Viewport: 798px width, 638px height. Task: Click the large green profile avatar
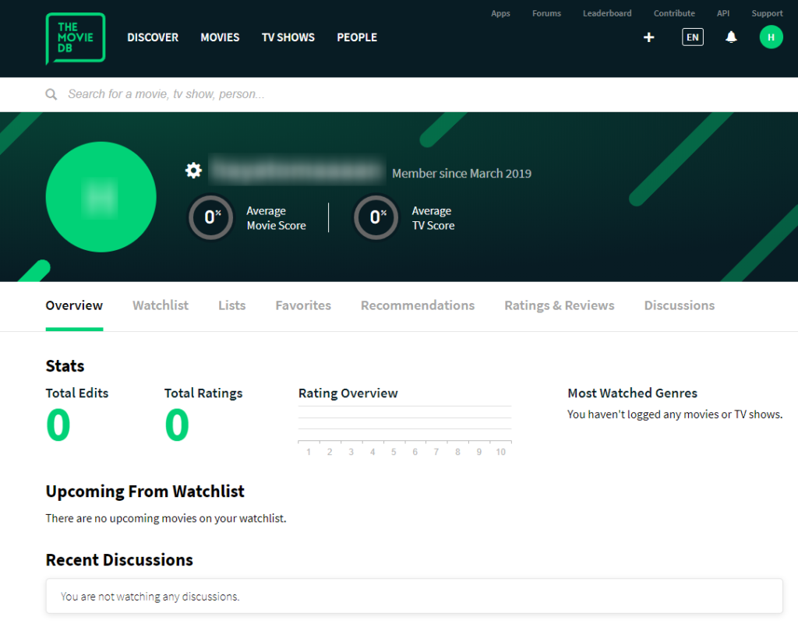tap(101, 197)
